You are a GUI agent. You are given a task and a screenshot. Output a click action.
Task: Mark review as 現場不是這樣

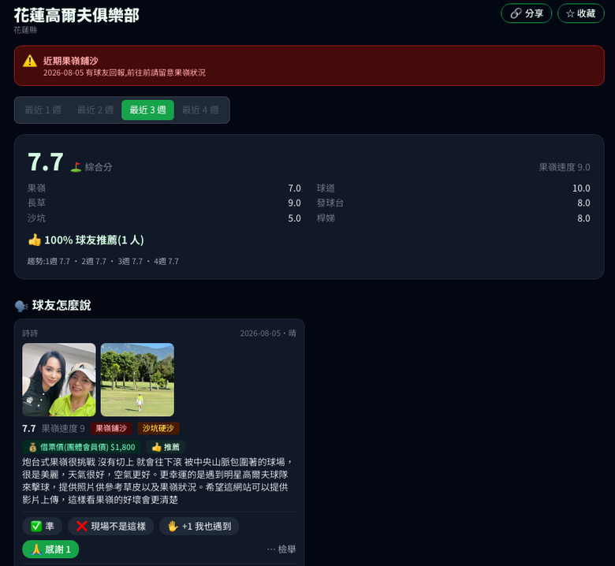110,527
